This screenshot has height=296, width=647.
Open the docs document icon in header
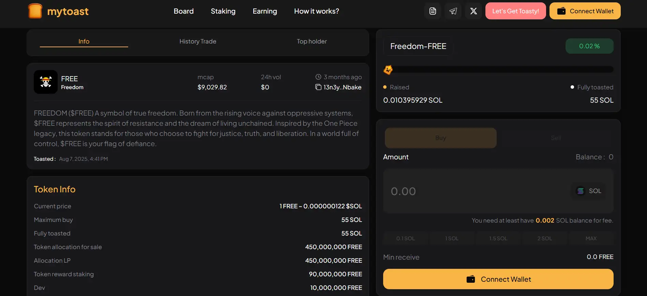click(x=433, y=11)
